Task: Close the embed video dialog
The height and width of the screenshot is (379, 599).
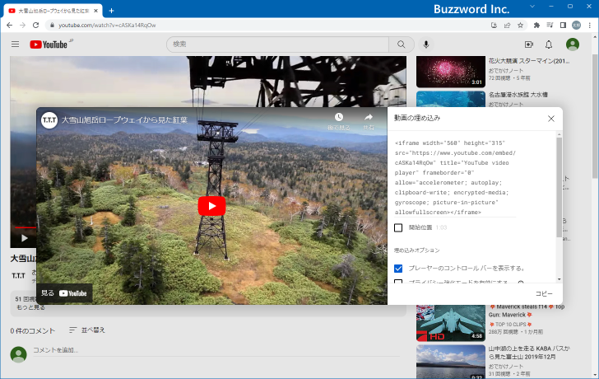Action: pos(551,119)
